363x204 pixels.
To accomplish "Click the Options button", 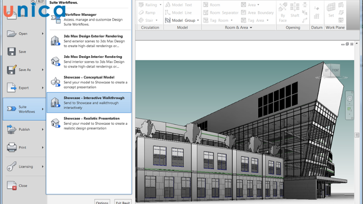I will [102, 202].
